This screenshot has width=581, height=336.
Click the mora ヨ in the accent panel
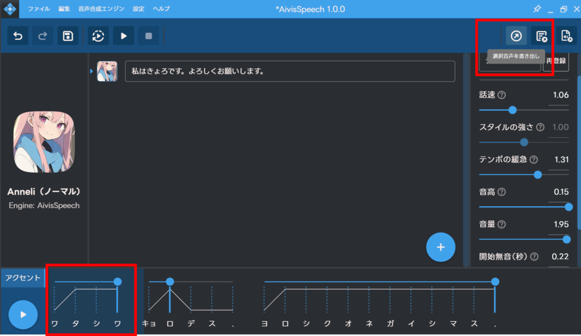[264, 324]
